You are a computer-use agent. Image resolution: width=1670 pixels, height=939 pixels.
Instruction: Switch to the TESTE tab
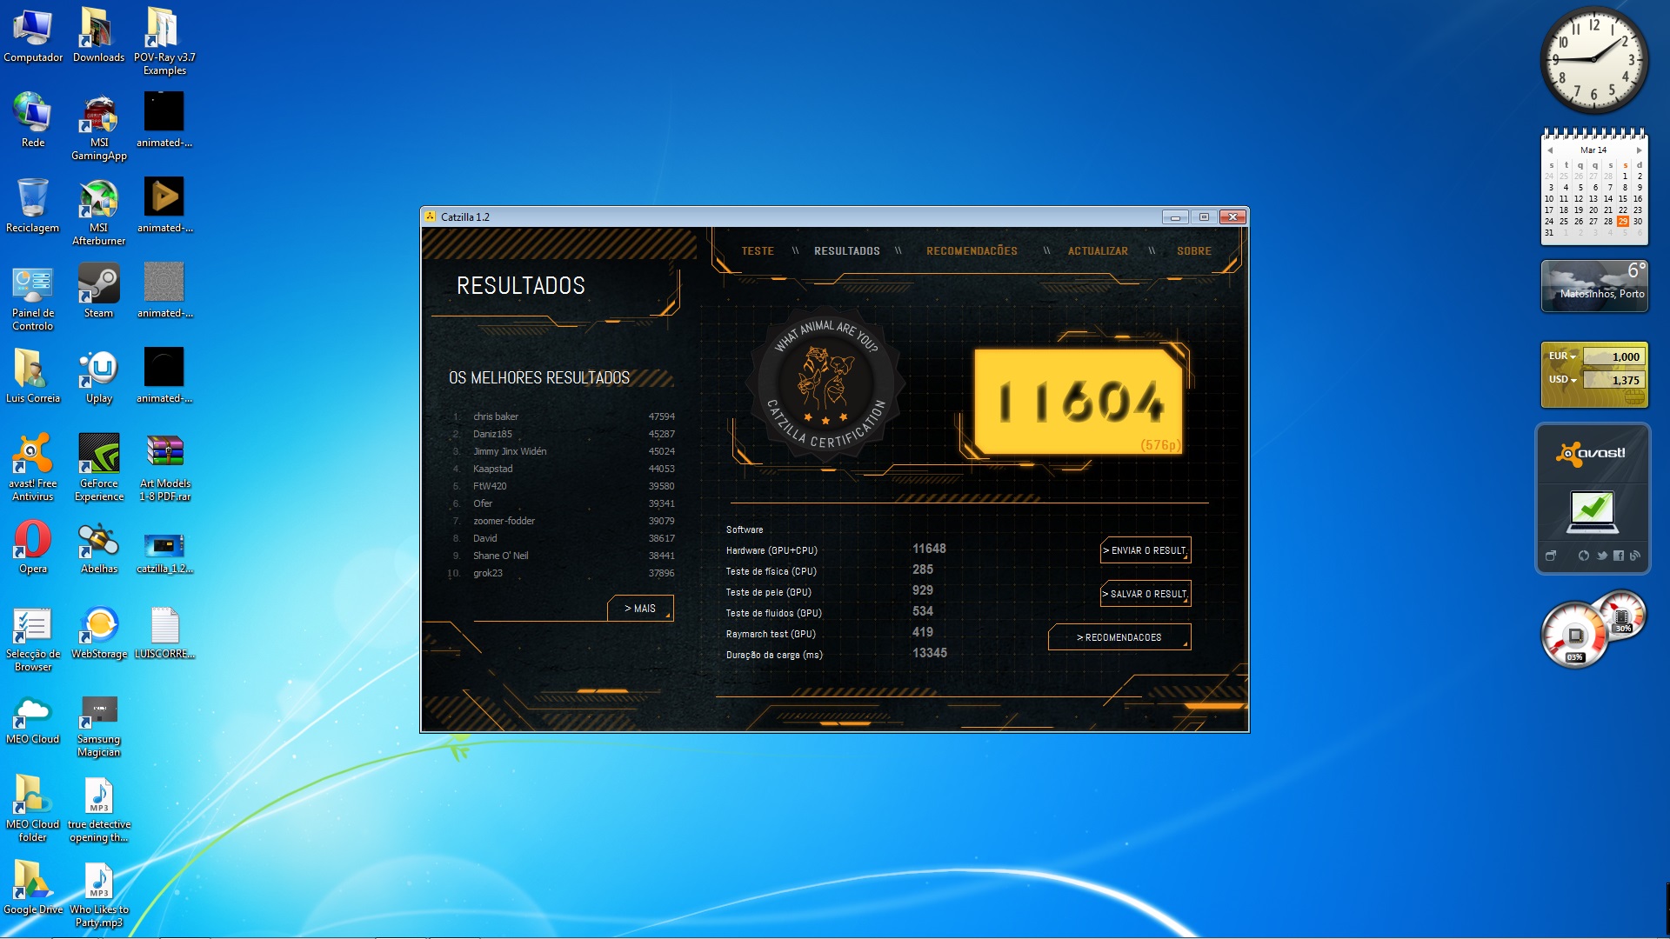(x=758, y=250)
